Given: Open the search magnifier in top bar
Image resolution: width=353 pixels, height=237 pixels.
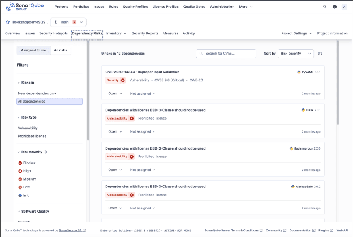Looking at the screenshot, I should (x=325, y=7).
